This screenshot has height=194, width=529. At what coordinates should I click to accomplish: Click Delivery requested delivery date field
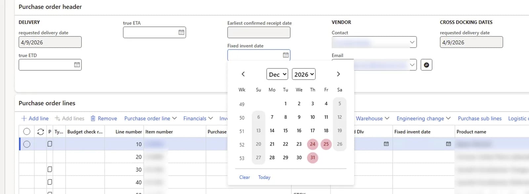coord(50,42)
